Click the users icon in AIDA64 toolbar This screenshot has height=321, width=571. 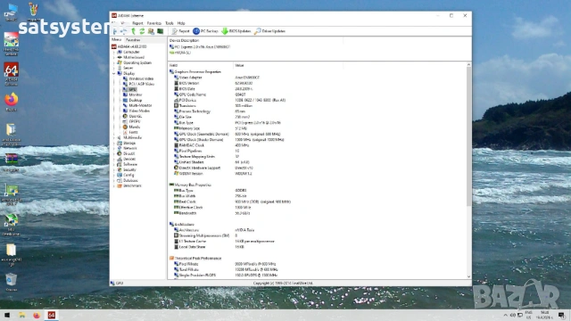click(151, 31)
